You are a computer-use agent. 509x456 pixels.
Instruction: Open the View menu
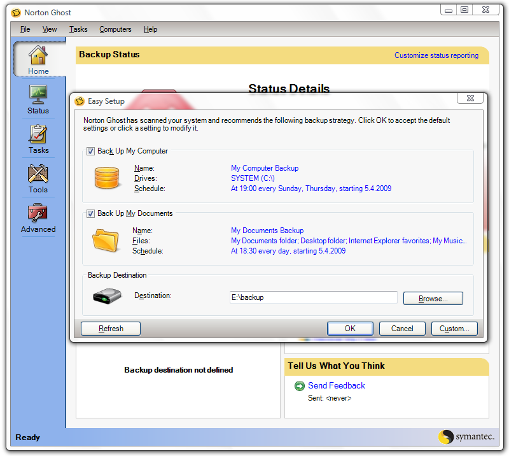click(50, 29)
